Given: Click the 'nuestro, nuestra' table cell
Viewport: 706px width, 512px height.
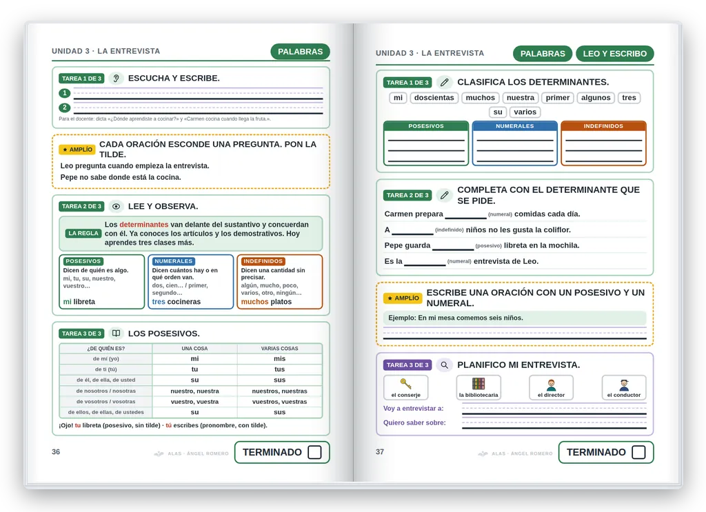Looking at the screenshot, I should 194,391.
